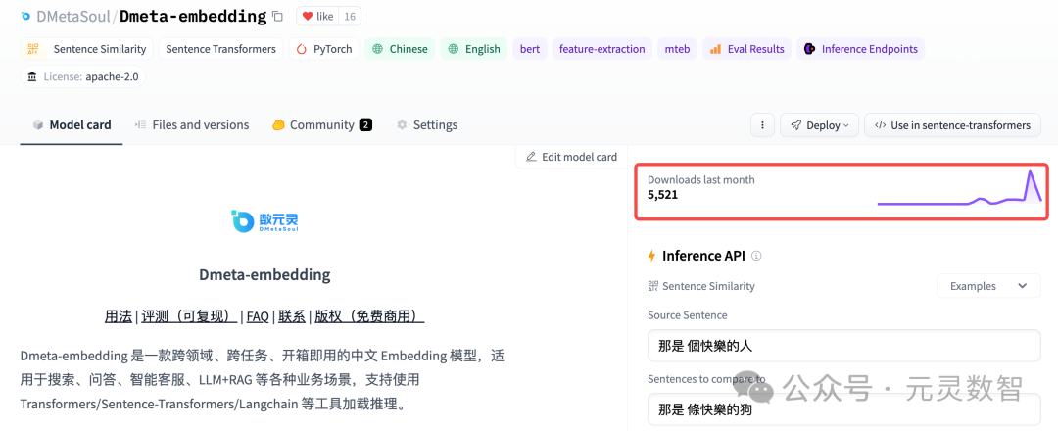
Task: Open the 版权（免费商用）link
Action: [369, 316]
